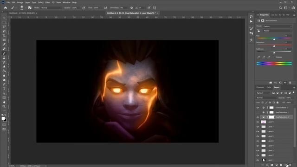Click the Share icon at top right
Image resolution: width=297 pixels, height=167 pixels.
tap(293, 8)
